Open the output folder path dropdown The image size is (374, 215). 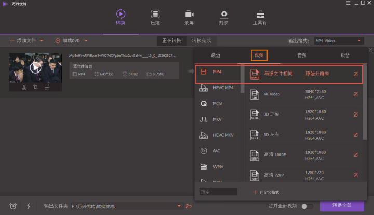coord(179,206)
